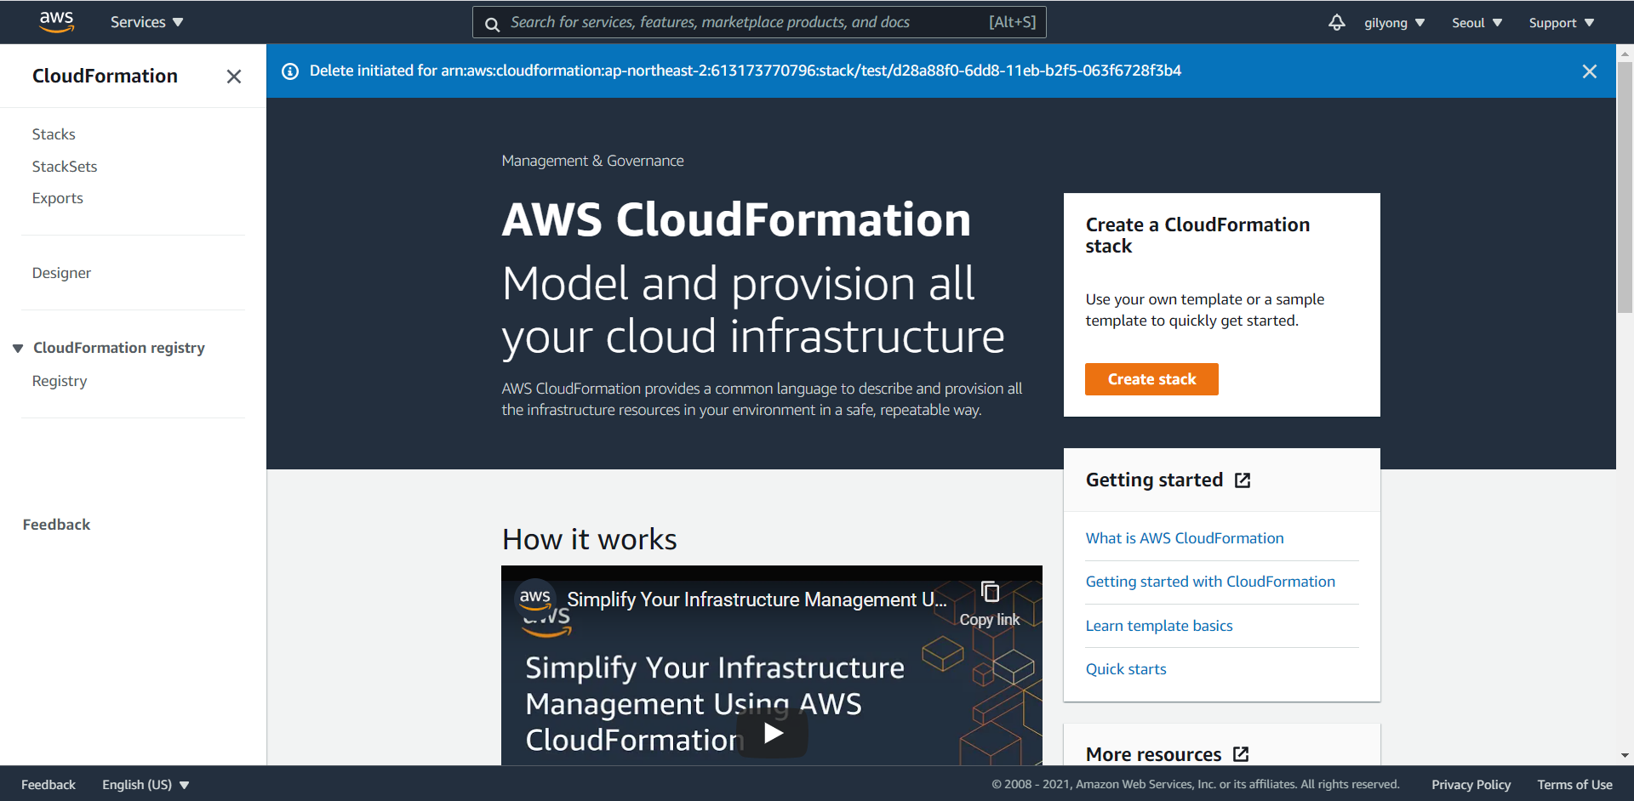The width and height of the screenshot is (1634, 801).
Task: Click the More resources heading
Action: coord(1153,754)
